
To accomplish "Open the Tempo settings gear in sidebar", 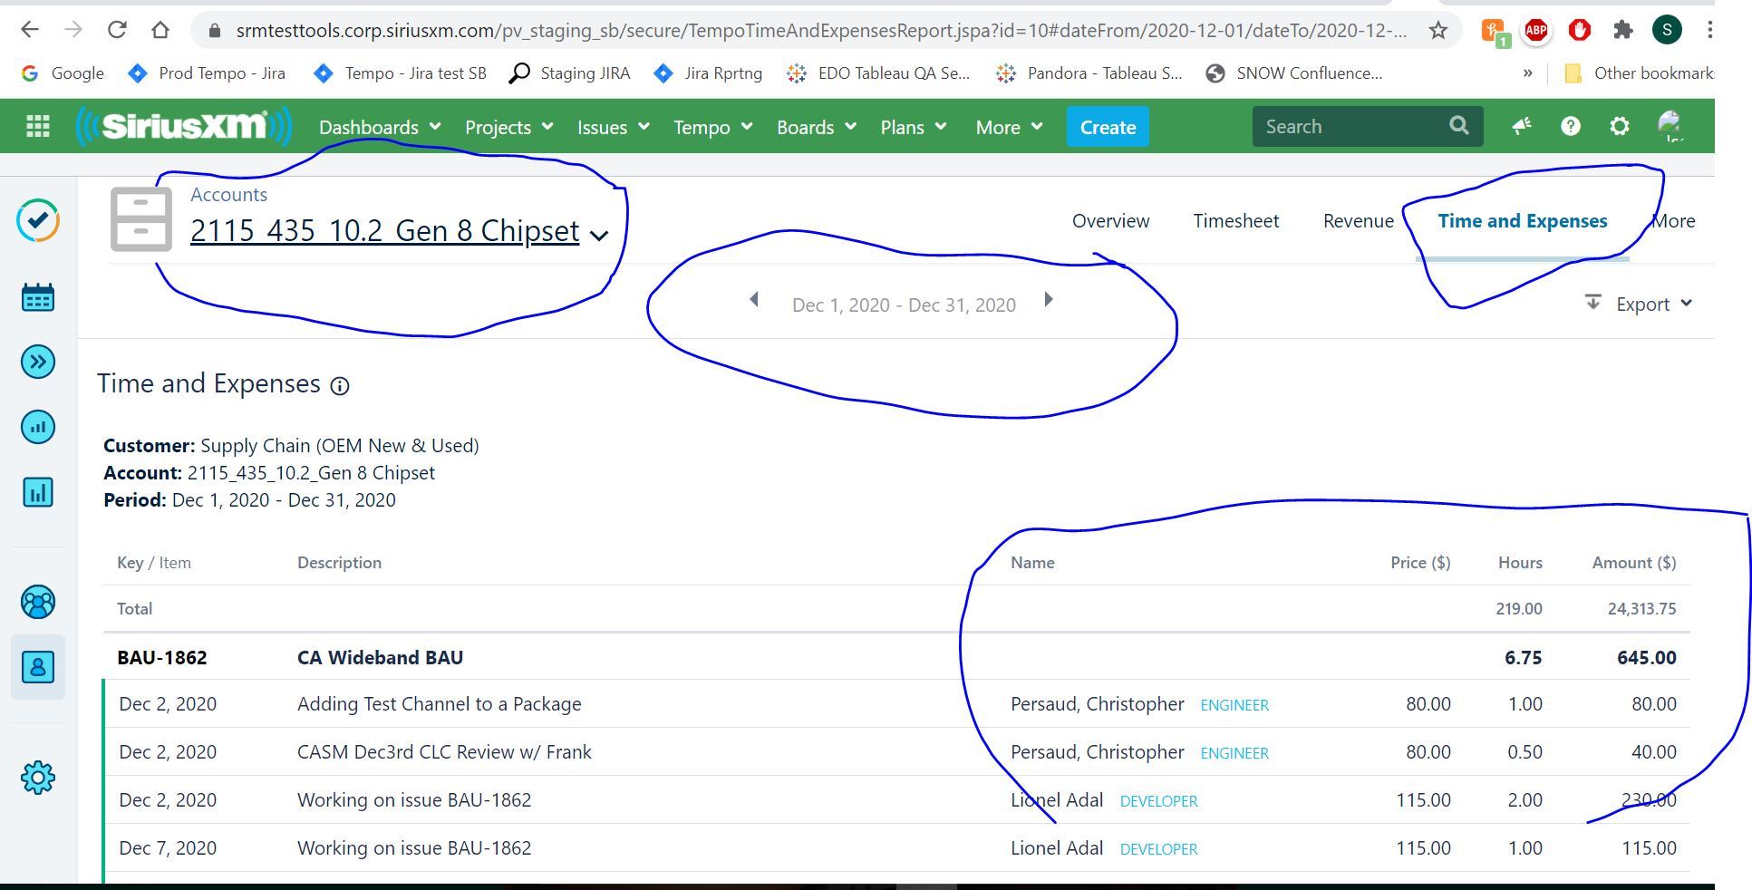I will 38,778.
